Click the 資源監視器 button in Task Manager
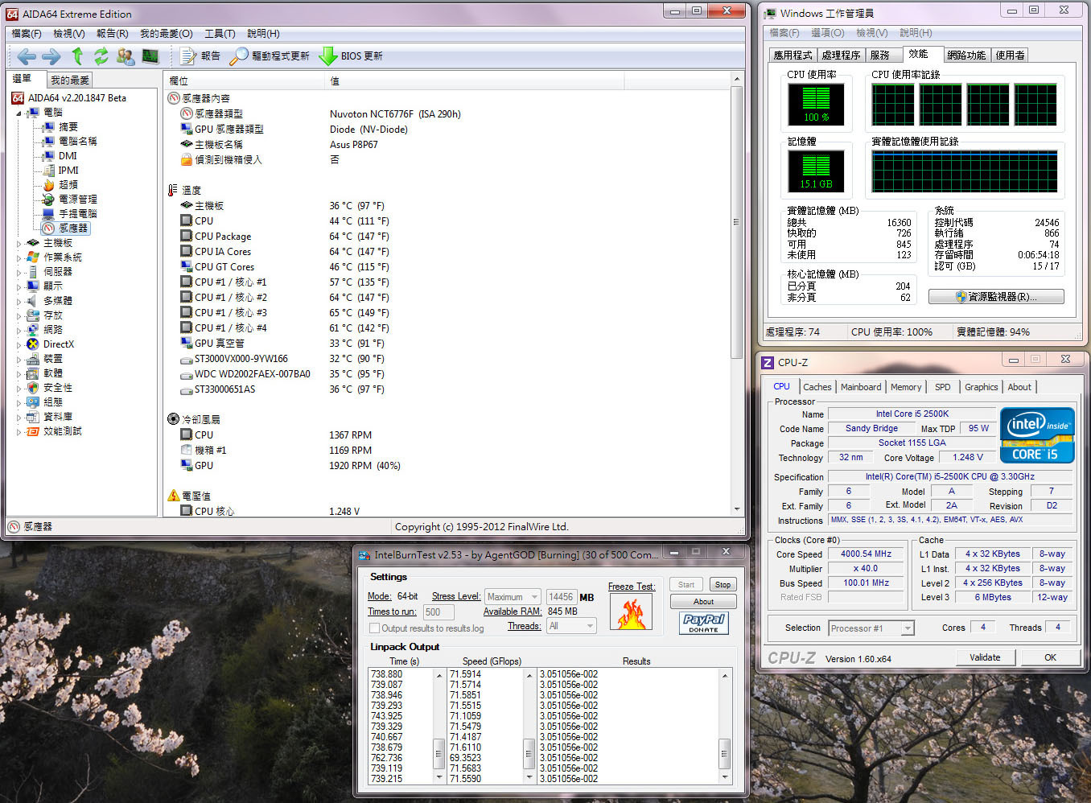Viewport: 1091px width, 803px height. (x=996, y=297)
